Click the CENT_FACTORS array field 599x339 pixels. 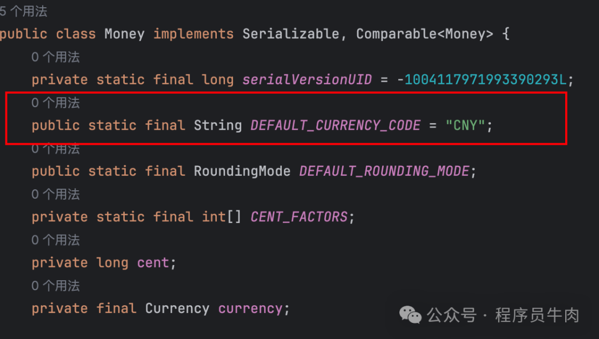pos(299,217)
